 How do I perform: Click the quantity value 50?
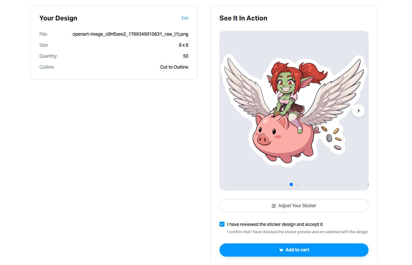click(x=186, y=56)
